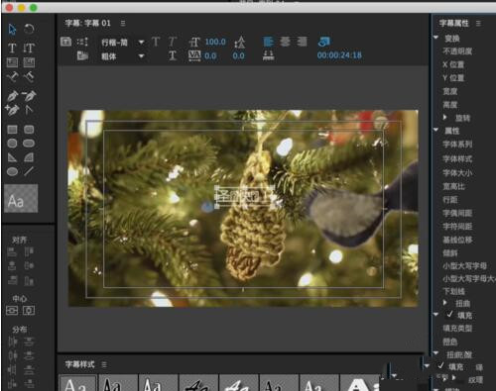Open the font style dropdown
The width and height of the screenshot is (496, 391).
click(x=142, y=56)
